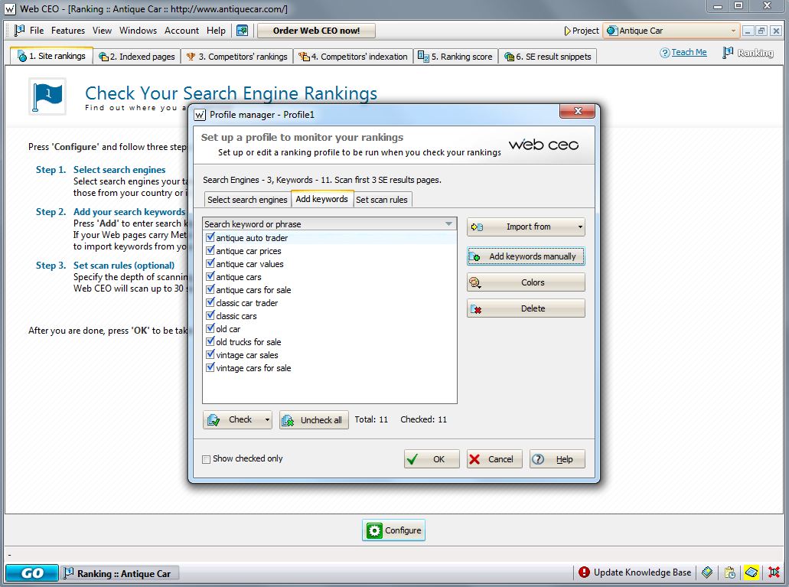Click the yellow highlighted status bar icon
The width and height of the screenshot is (789, 587).
(752, 572)
